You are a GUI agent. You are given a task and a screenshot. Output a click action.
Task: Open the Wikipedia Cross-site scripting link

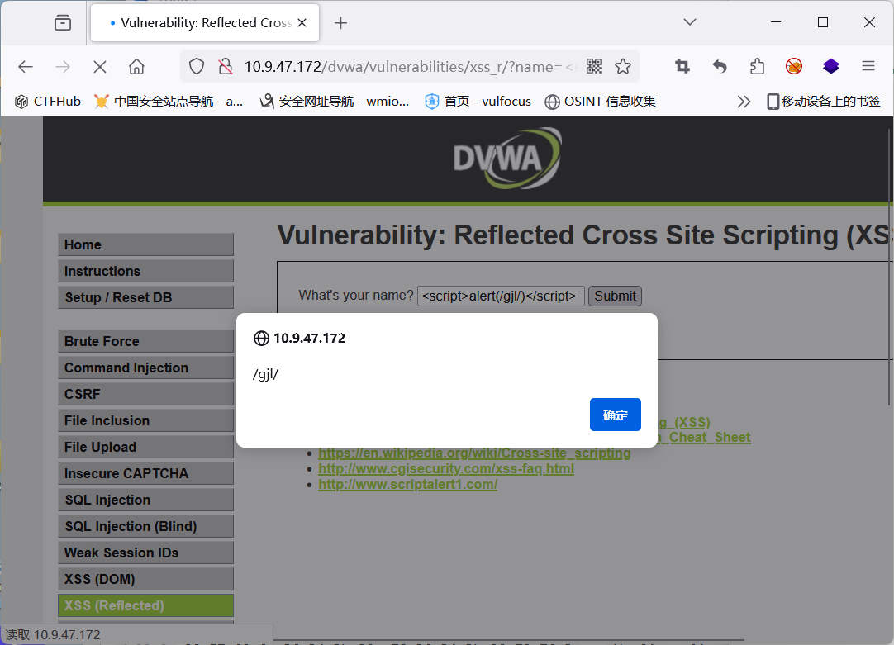coord(474,453)
